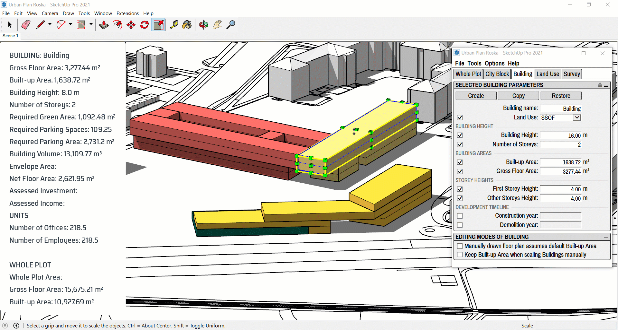The width and height of the screenshot is (618, 330).
Task: Activate the Move tool
Action: tap(131, 25)
